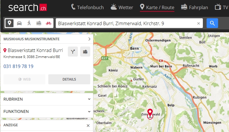Click the E27 road sign on map
The image size is (229, 132).
tap(105, 58)
